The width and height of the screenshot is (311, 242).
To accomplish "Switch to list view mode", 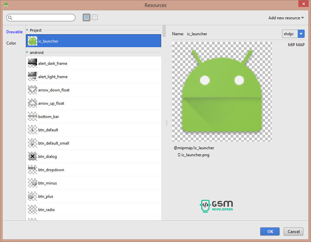I will point(86,18).
